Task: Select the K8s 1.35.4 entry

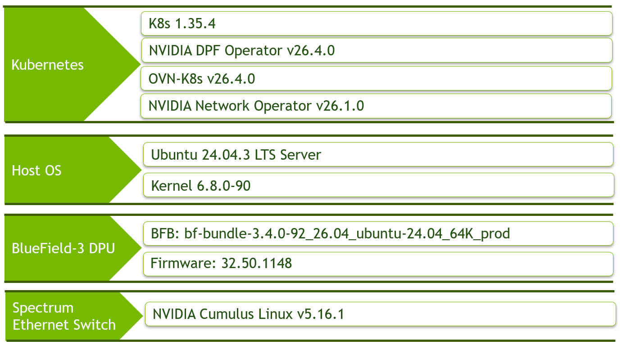Action: coord(376,23)
